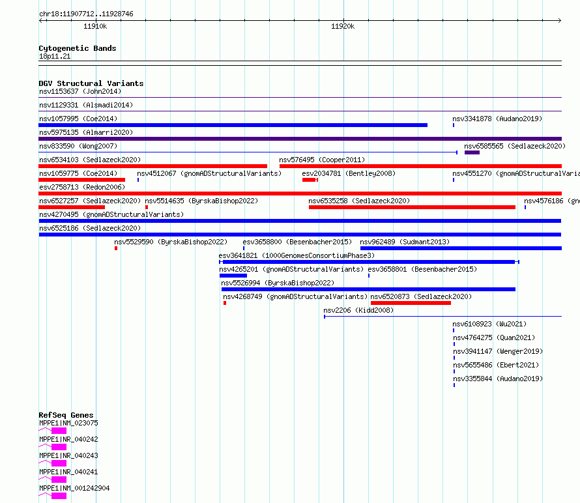Select the nsv6108923 (Wu2021) label

(489, 324)
